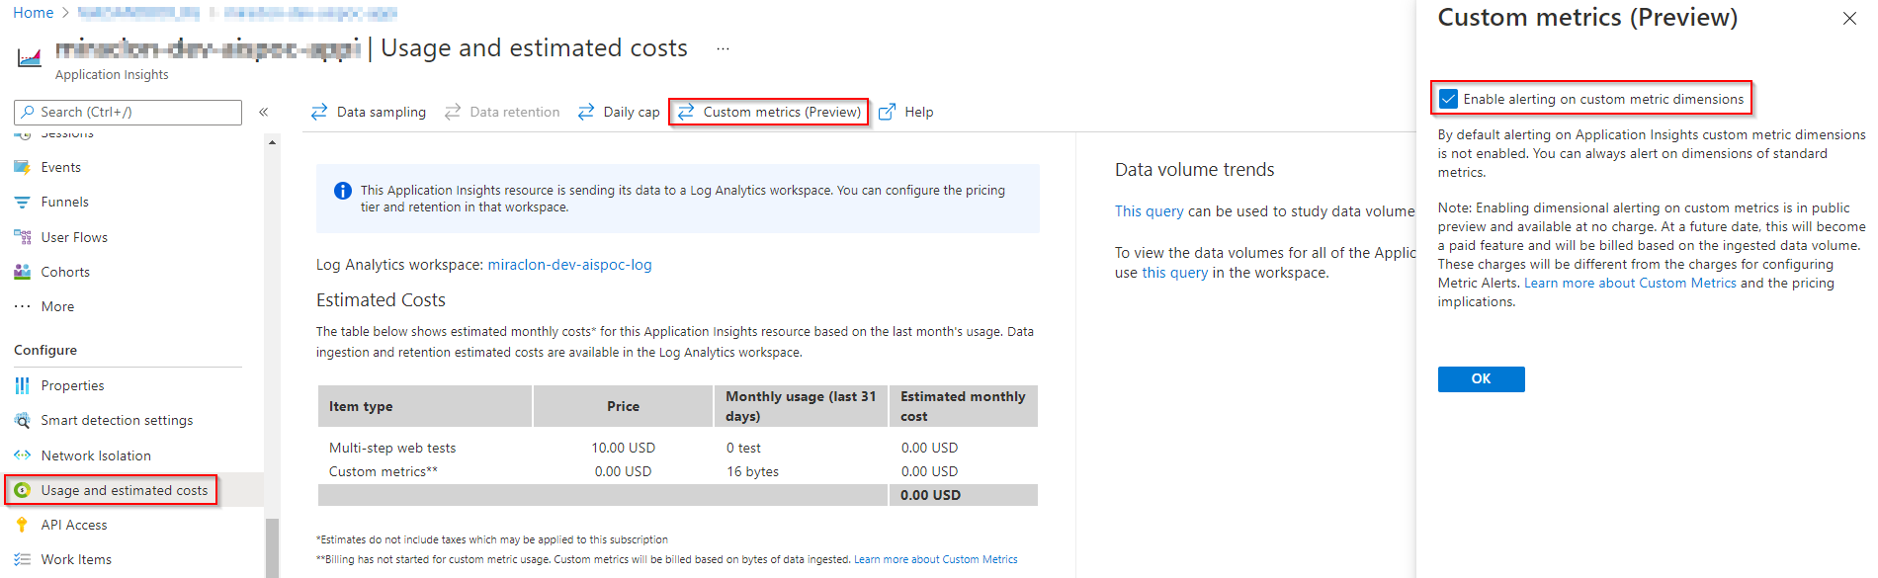The image size is (1878, 578).
Task: Click the Data retention toolbar icon
Action: [453, 112]
